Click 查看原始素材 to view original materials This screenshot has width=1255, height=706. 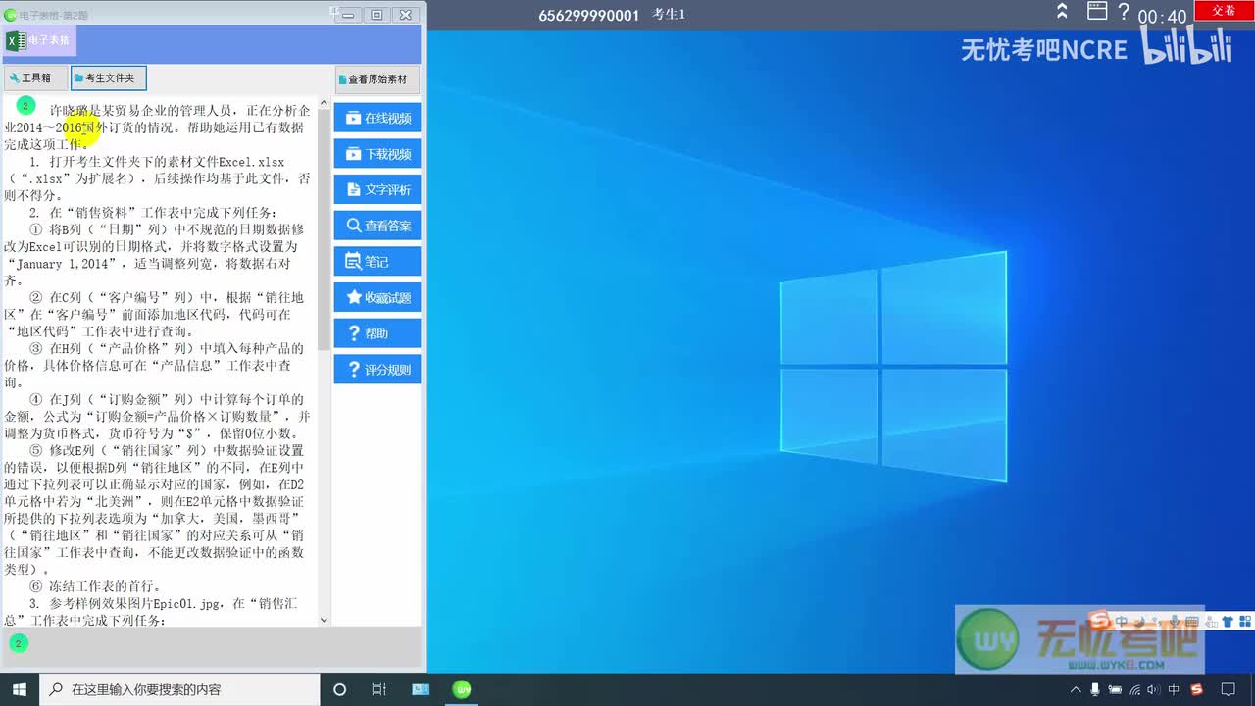click(x=377, y=79)
